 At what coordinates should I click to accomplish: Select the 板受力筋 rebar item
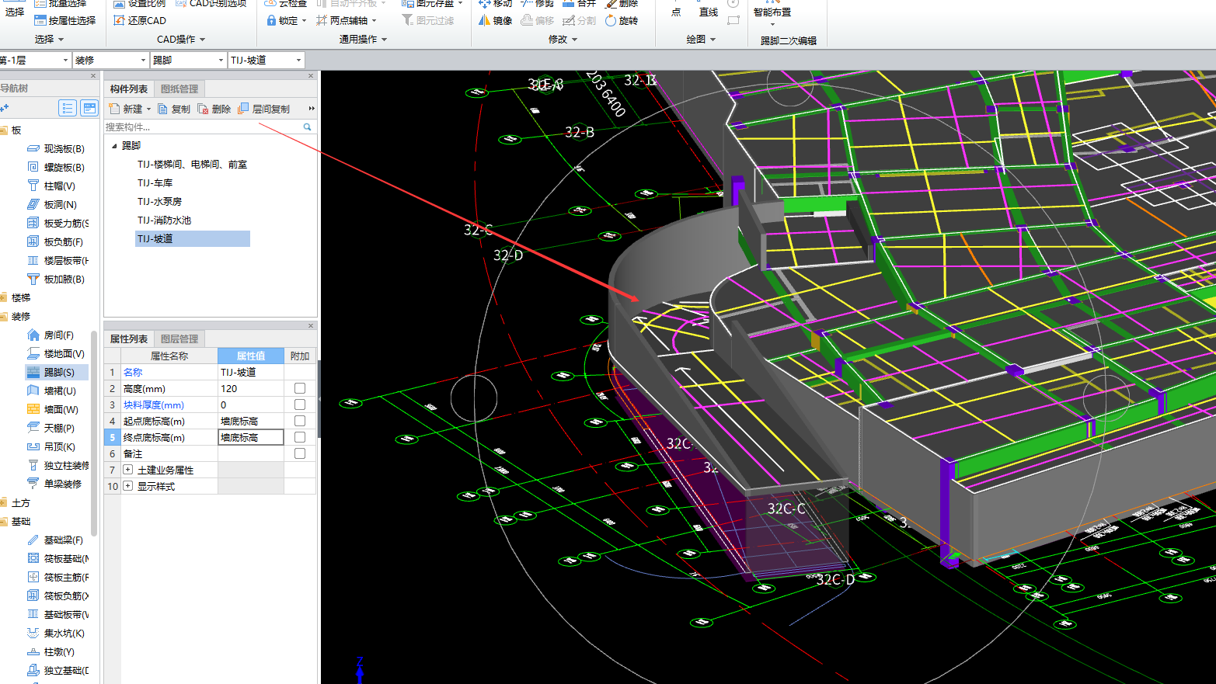(58, 223)
